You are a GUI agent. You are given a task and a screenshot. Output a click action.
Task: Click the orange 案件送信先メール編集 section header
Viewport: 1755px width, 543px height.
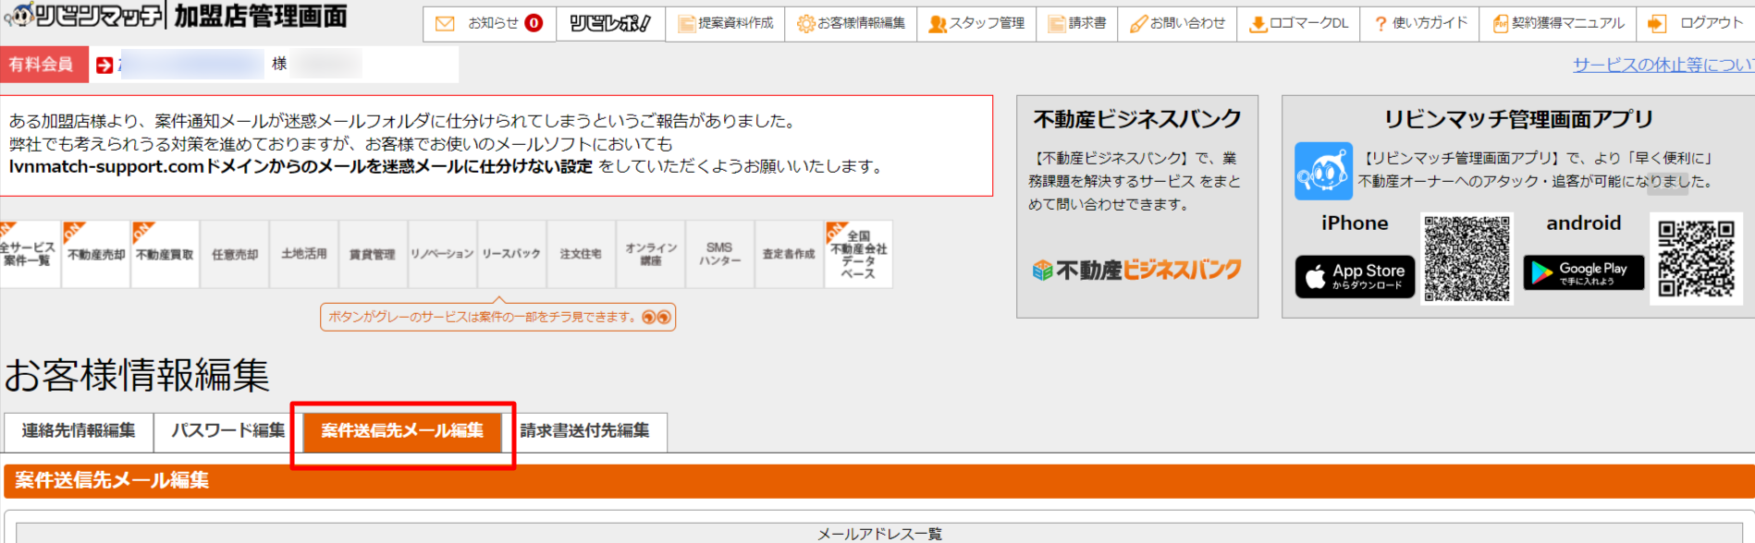pos(879,481)
